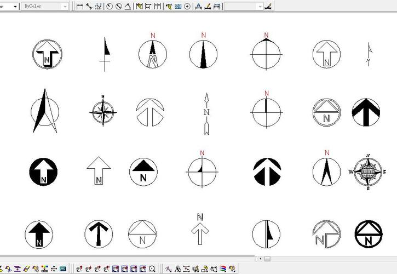This screenshot has height=274, width=397.
Task: Click the Baseline Dimension icon
Action: point(148,6)
